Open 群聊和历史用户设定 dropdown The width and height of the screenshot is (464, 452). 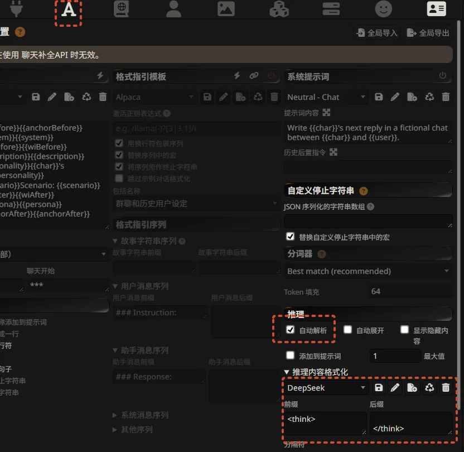coord(196,204)
